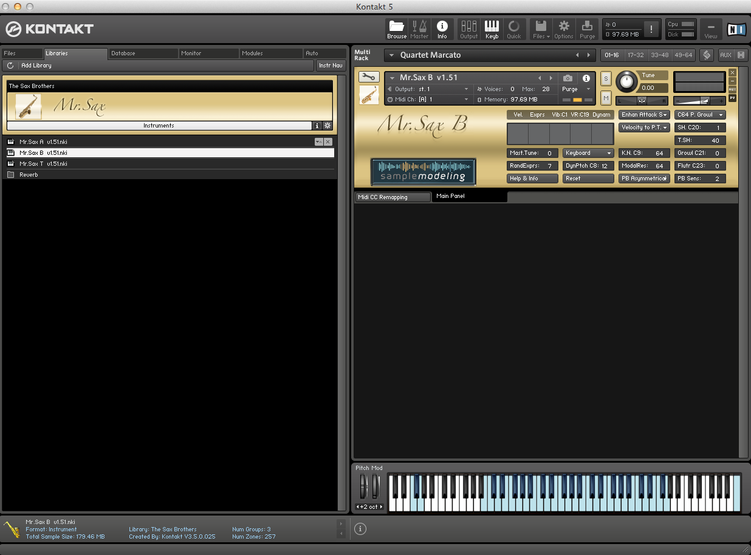Open the Keyboard mode dropdown

tap(589, 153)
